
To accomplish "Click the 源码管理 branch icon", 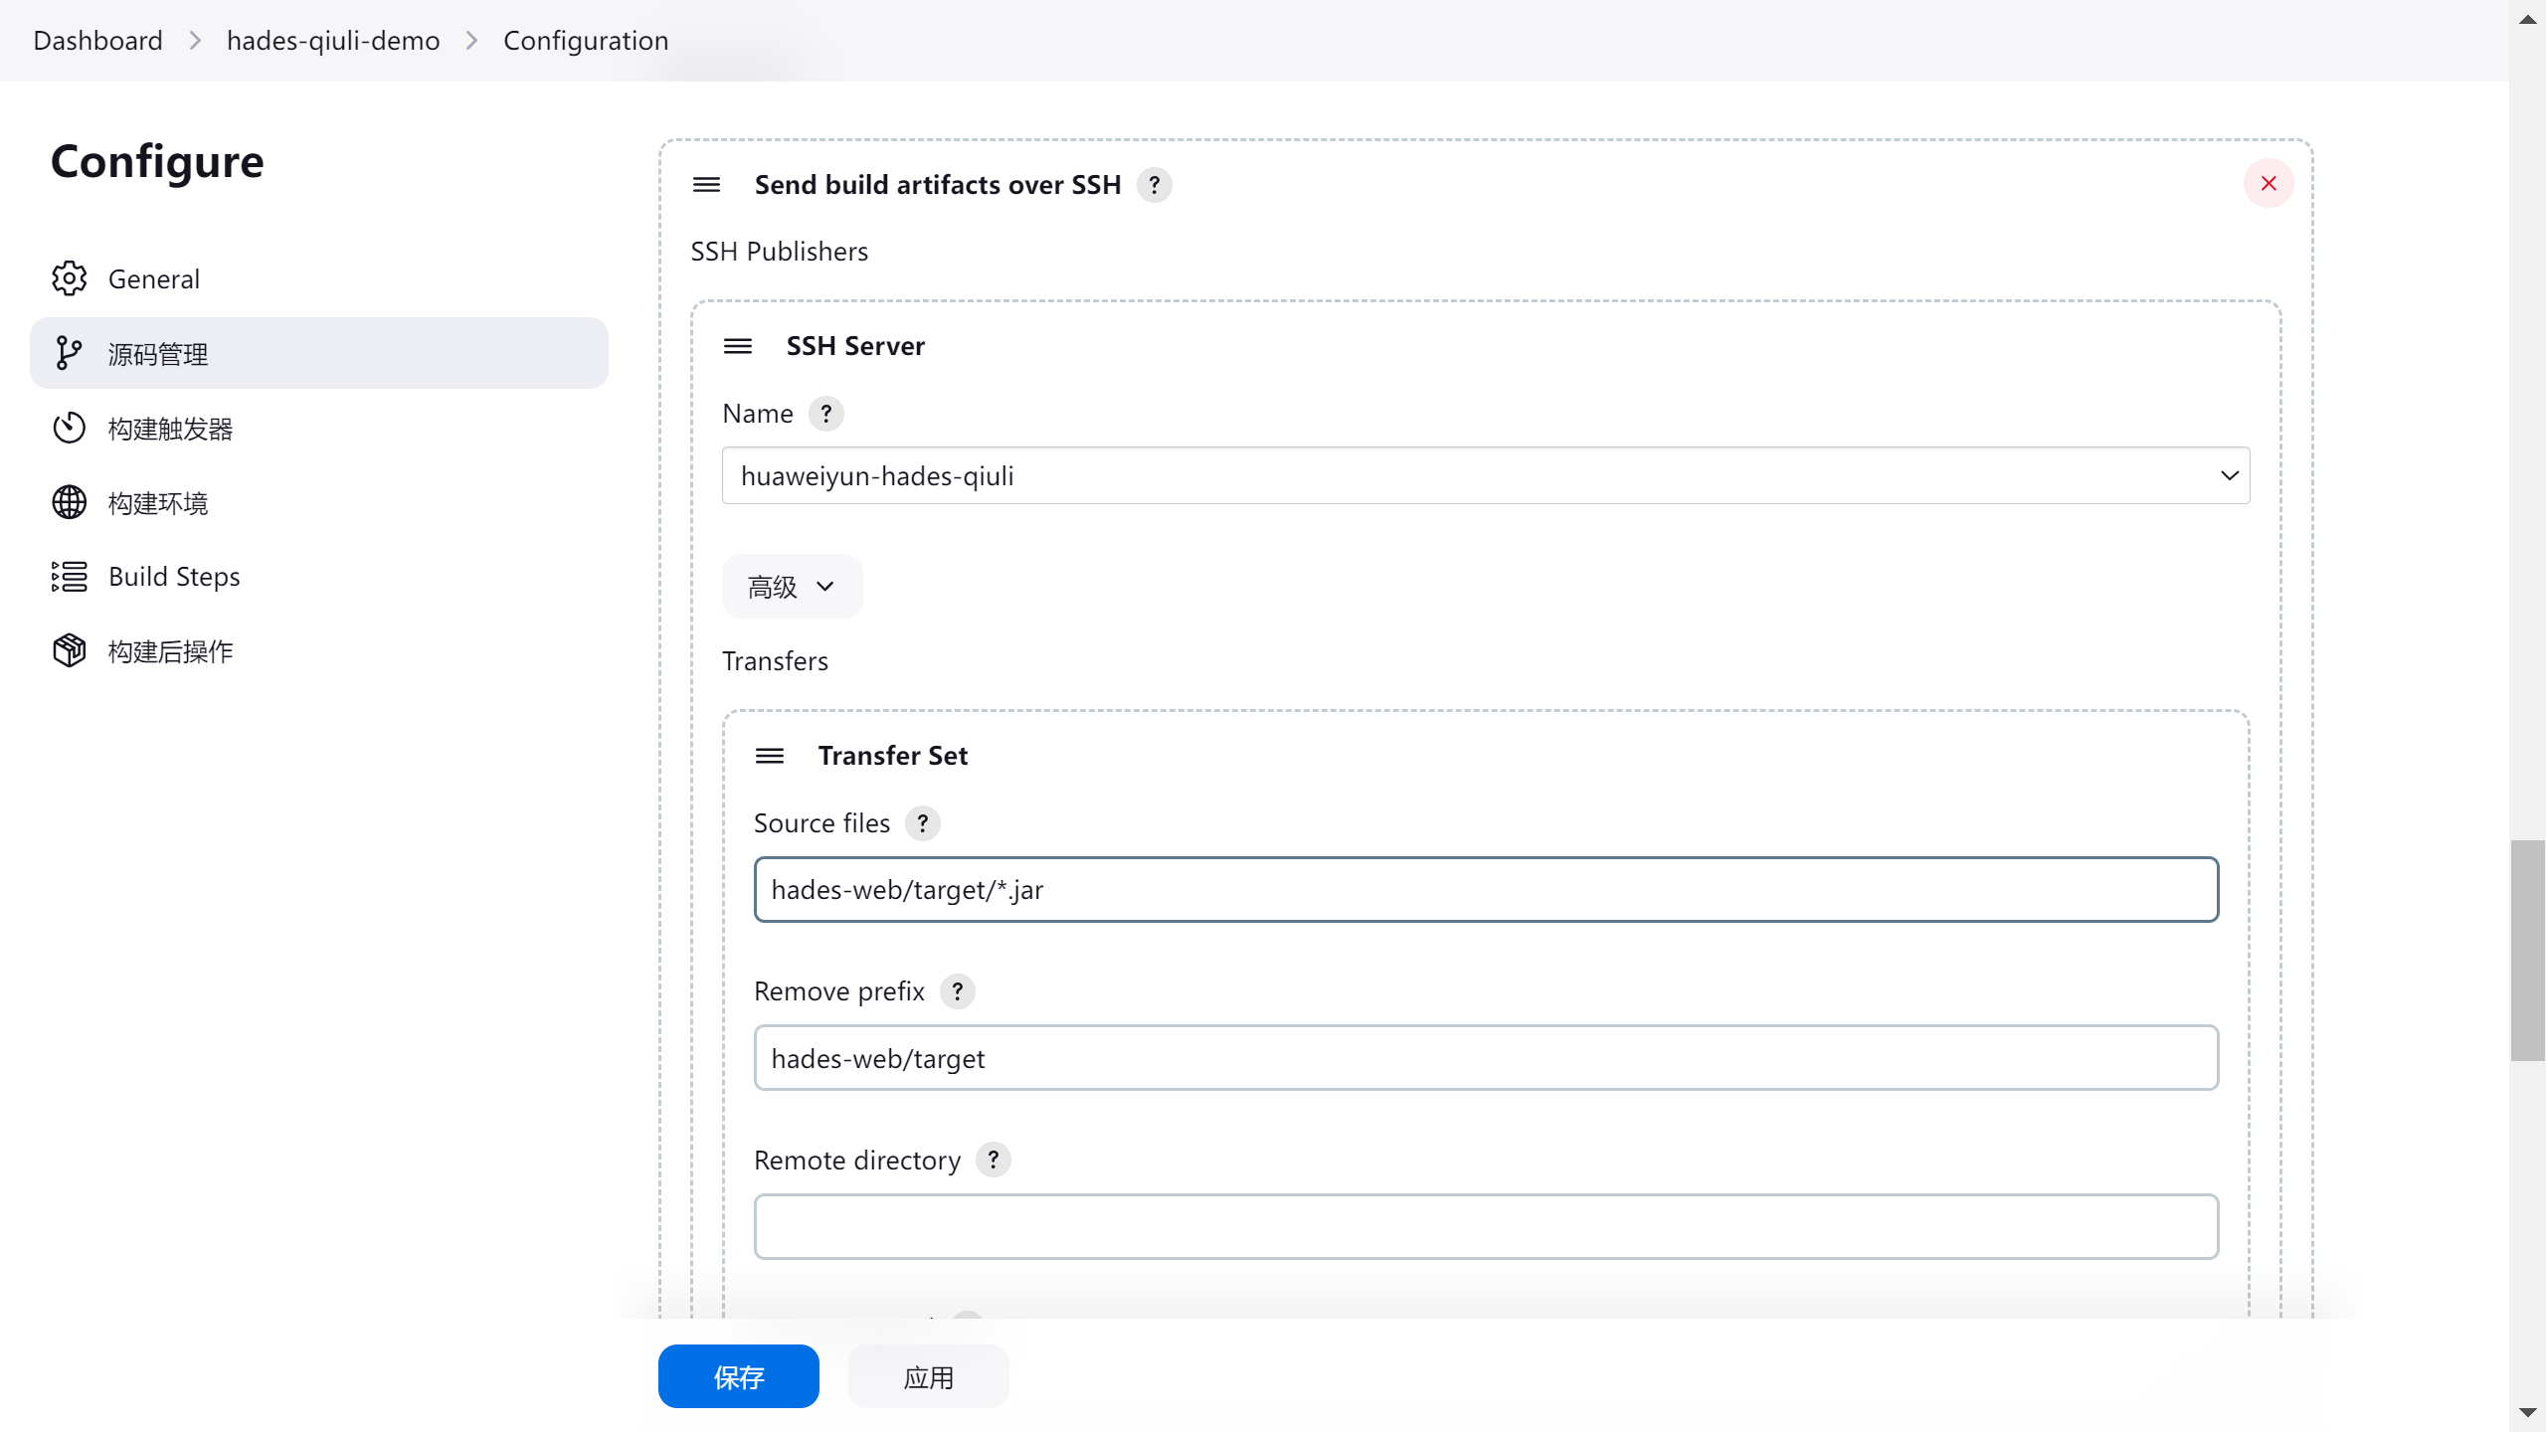I will 69,353.
